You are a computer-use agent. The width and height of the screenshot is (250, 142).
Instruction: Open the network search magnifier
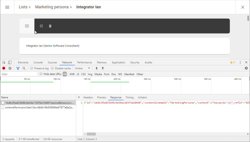click(x=24, y=68)
